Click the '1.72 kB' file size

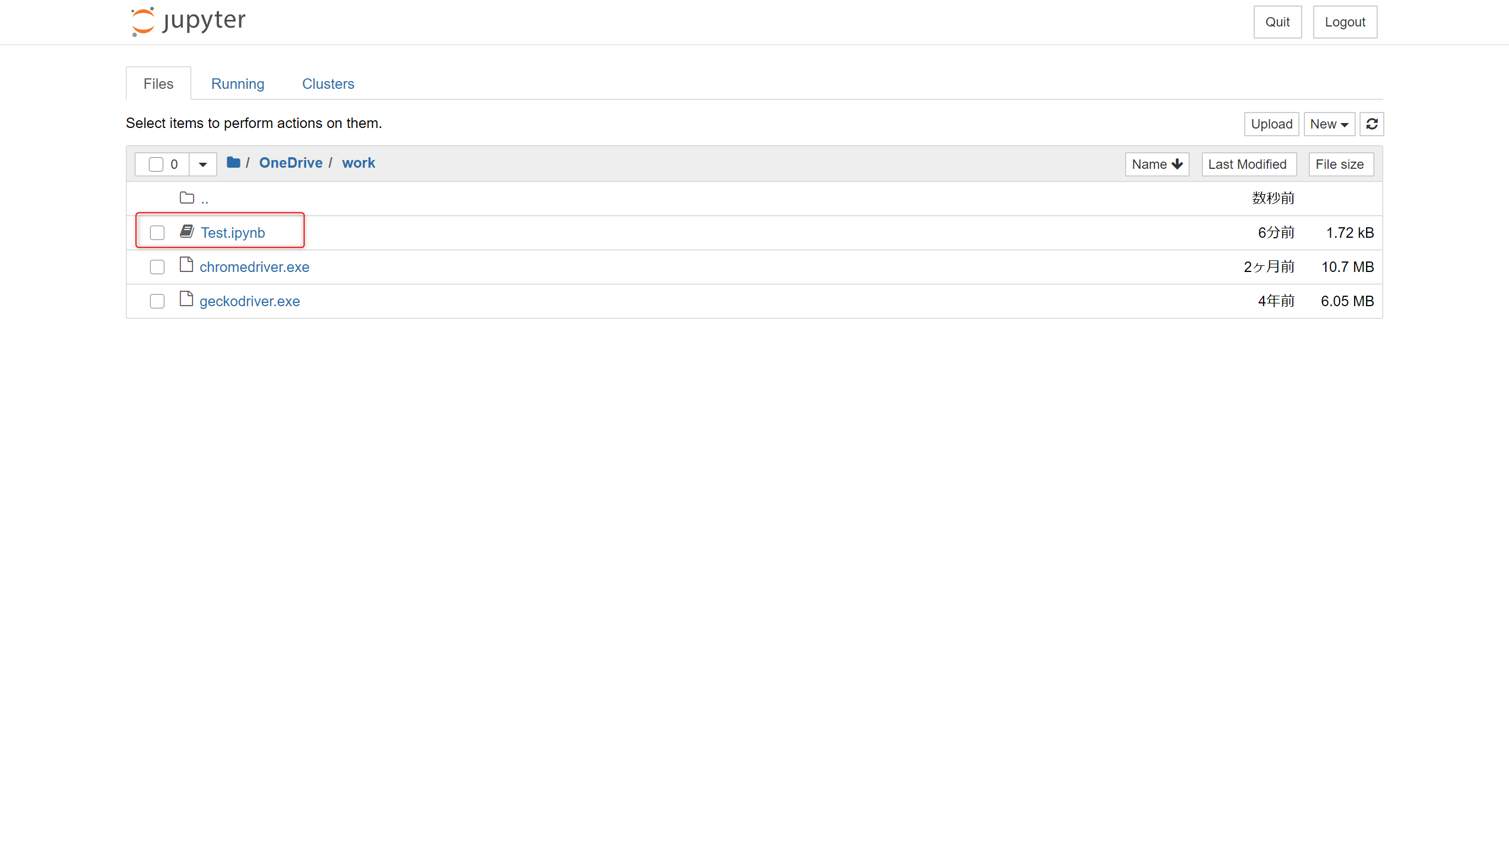tap(1349, 233)
